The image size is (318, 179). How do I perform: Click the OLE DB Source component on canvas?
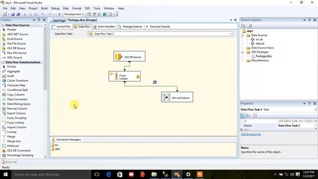129,56
